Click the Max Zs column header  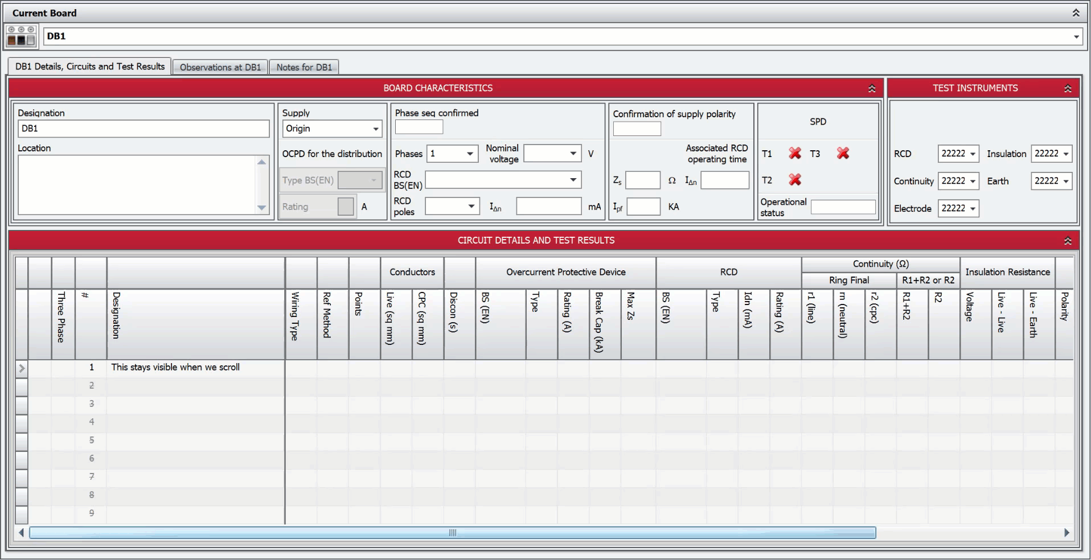638,324
